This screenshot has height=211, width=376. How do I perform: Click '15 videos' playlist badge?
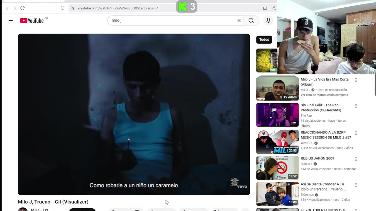point(288,97)
